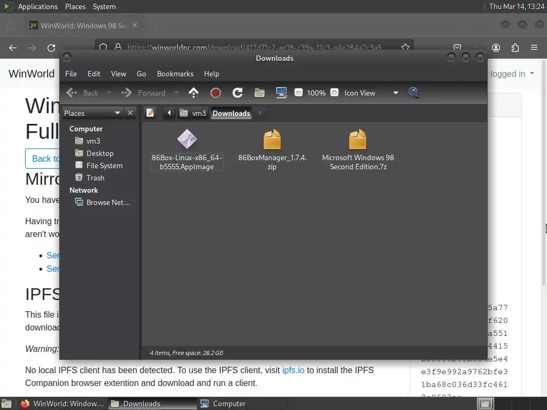The width and height of the screenshot is (547, 410).
Task: Open the Back history dropdown arrow
Action: point(109,93)
